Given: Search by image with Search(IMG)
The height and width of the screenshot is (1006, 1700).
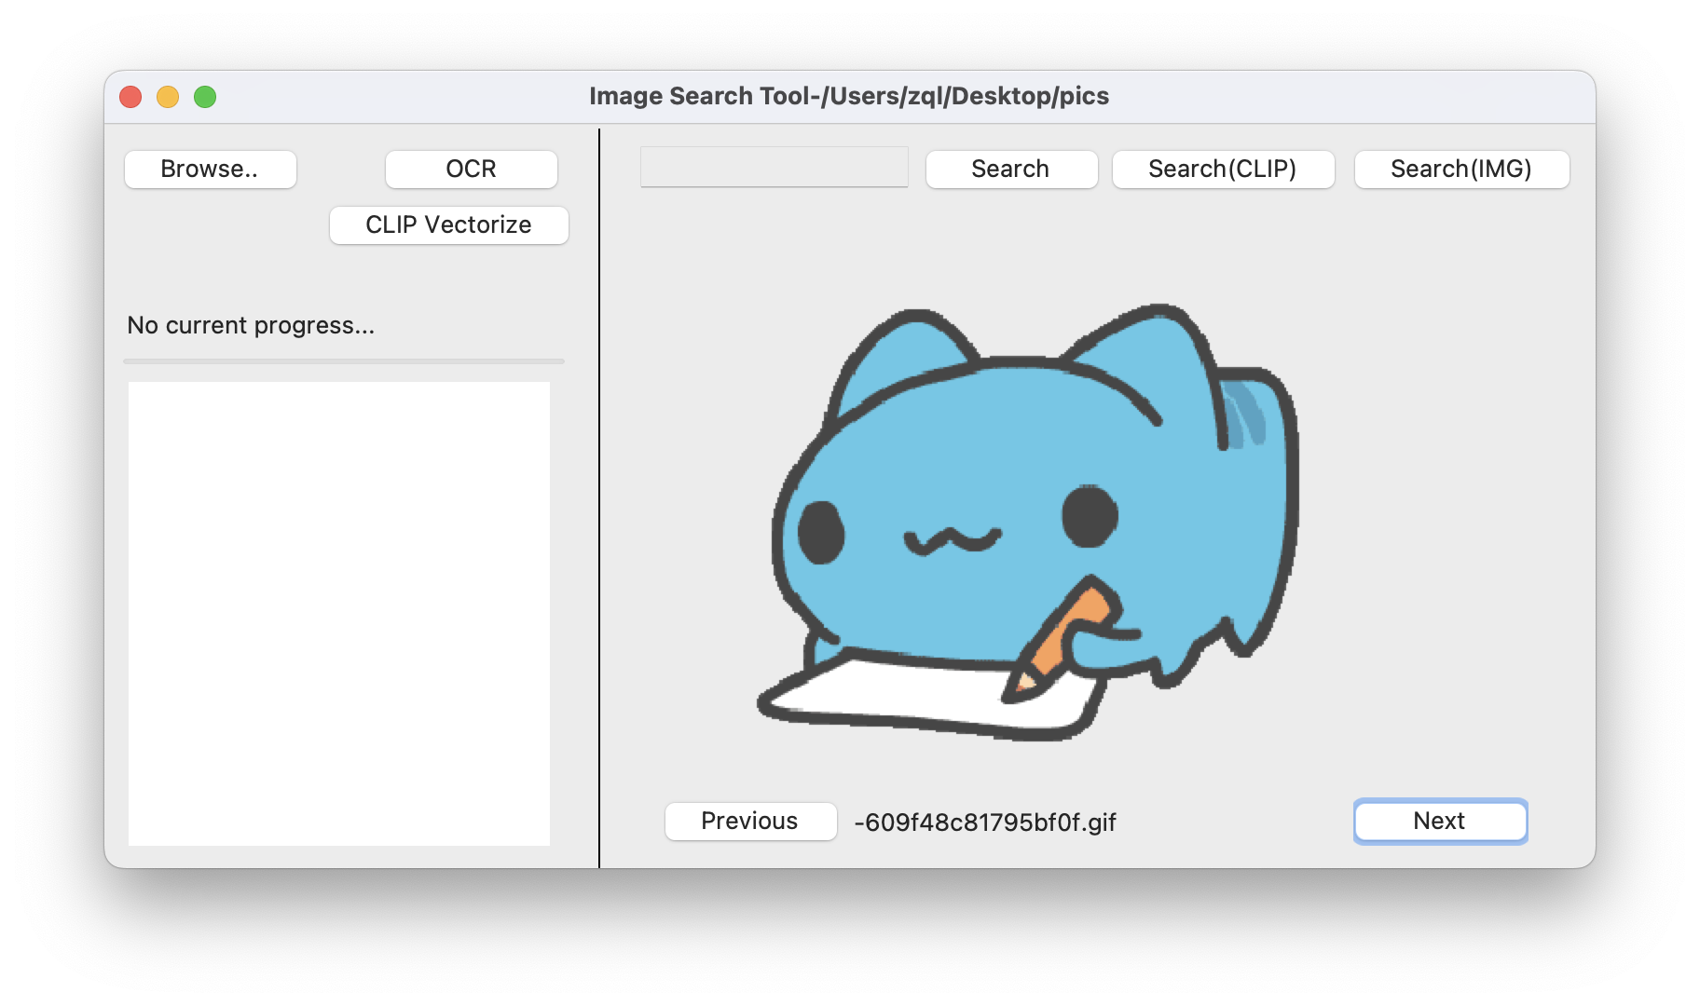Looking at the screenshot, I should point(1461,169).
